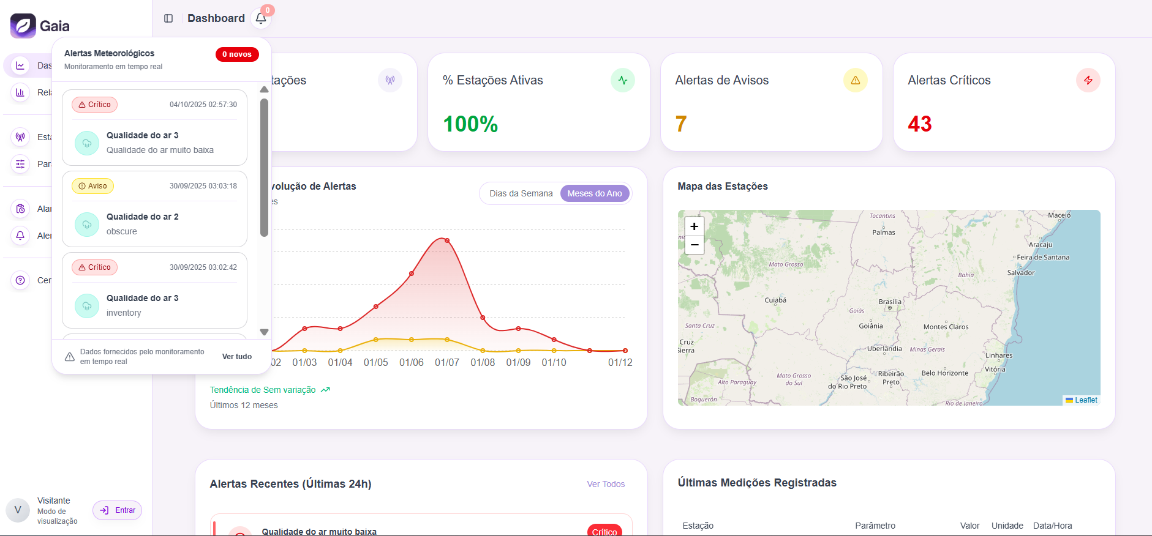The image size is (1152, 536).
Task: Open Ver Todos recent alerts link
Action: (605, 484)
